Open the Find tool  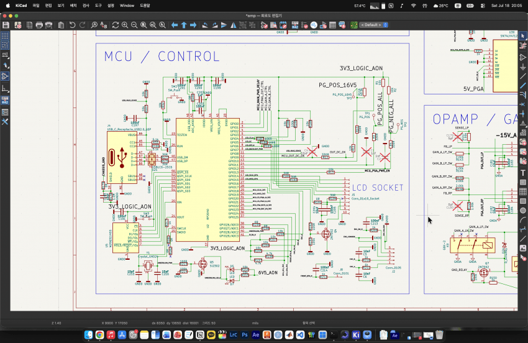point(94,25)
